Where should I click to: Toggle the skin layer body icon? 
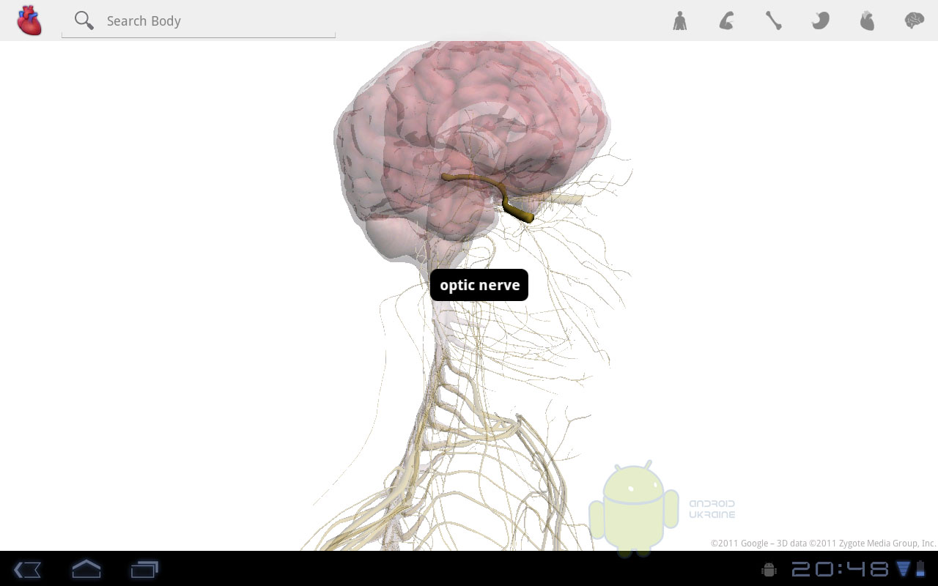680,21
